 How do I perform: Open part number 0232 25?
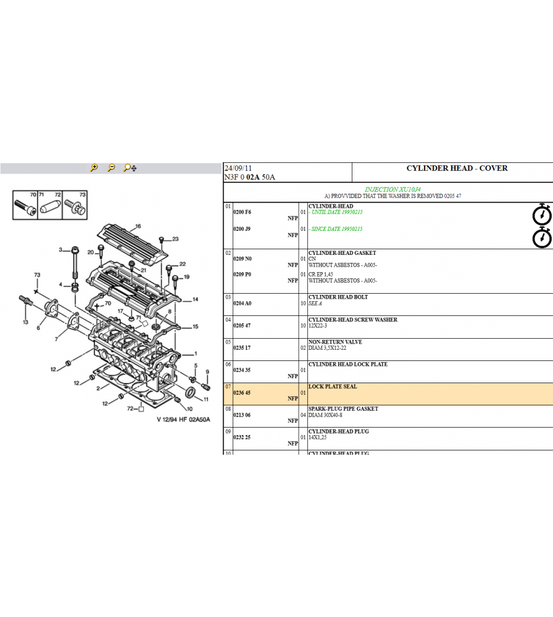pos(241,437)
